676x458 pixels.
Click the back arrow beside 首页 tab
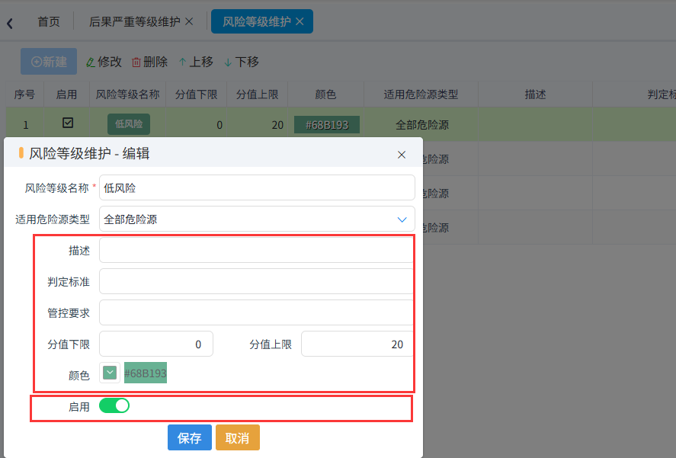tap(10, 23)
